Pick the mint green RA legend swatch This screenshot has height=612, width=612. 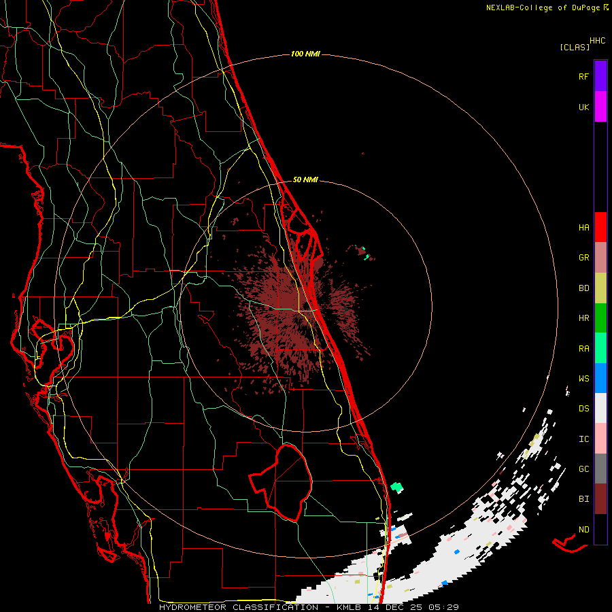[600, 348]
